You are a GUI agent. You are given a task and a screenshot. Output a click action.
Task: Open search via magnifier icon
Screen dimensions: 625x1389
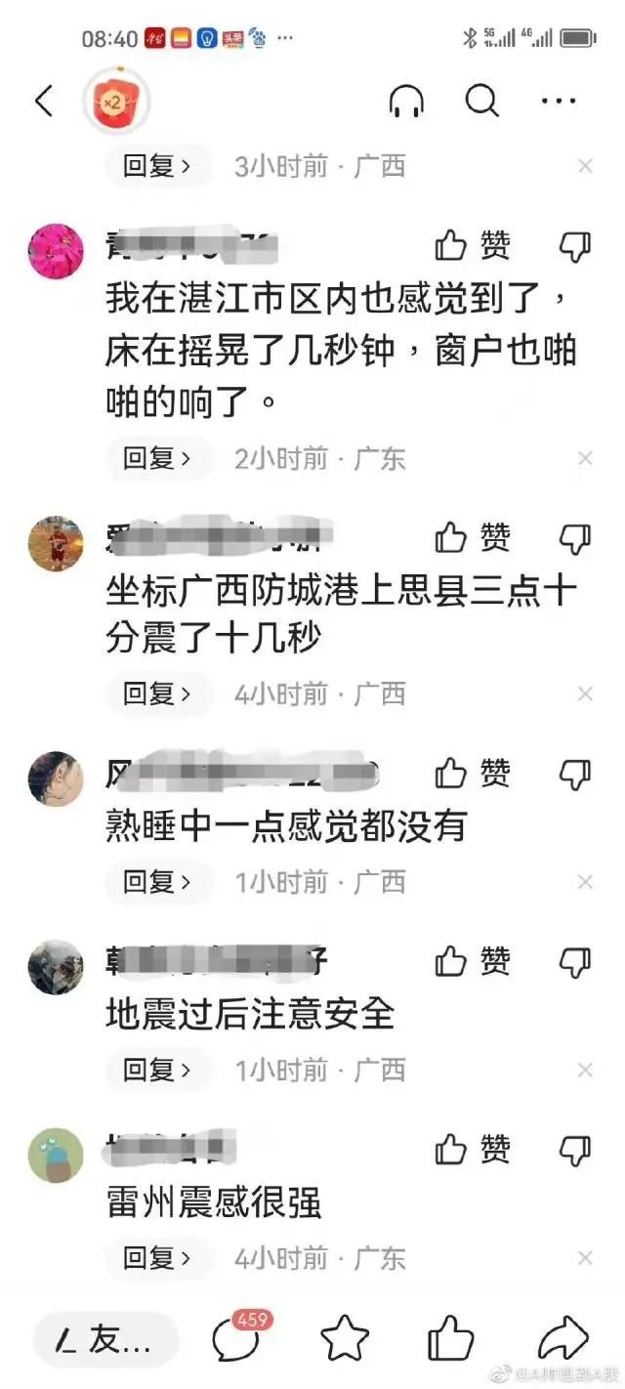[482, 101]
